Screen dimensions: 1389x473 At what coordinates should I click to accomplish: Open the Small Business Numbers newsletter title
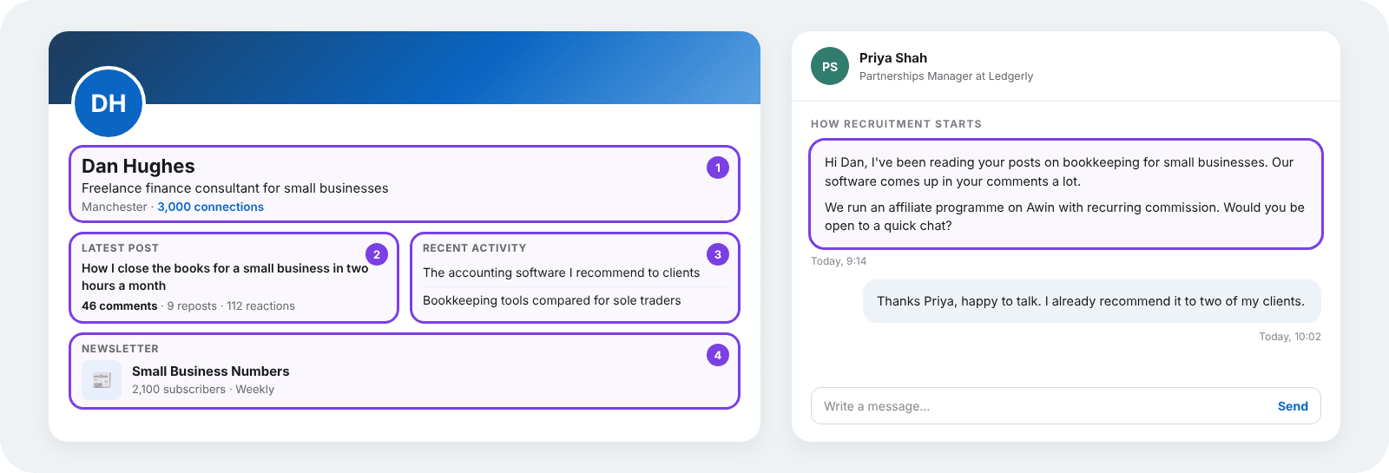pyautogui.click(x=211, y=371)
